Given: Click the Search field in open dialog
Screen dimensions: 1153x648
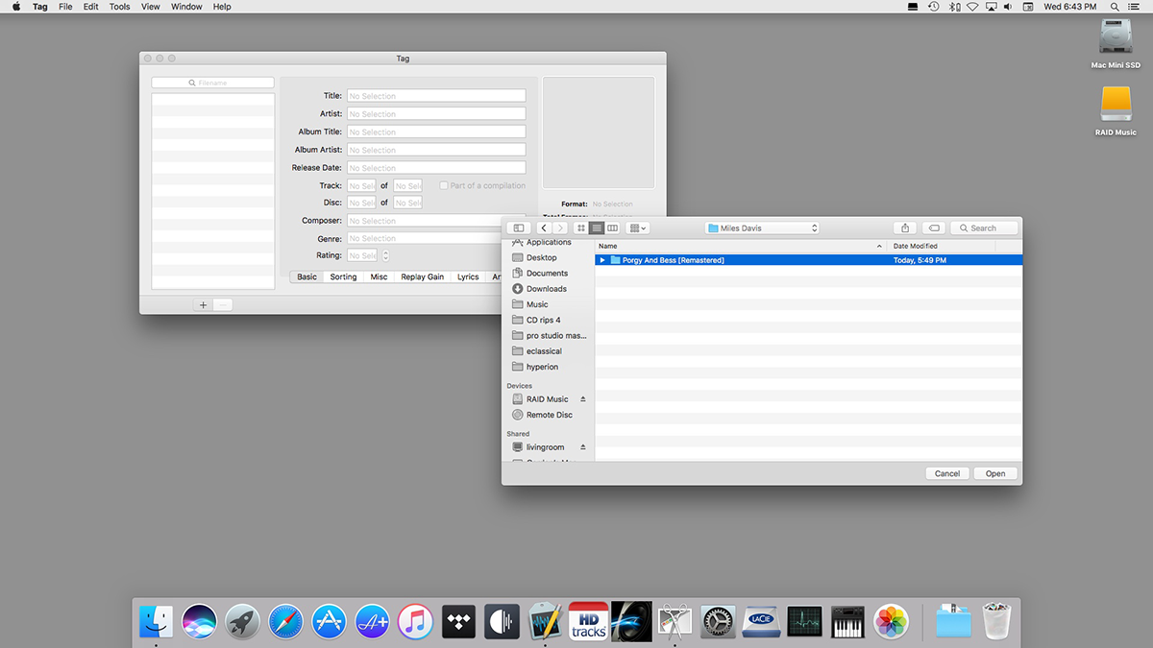Looking at the screenshot, I should pos(985,228).
